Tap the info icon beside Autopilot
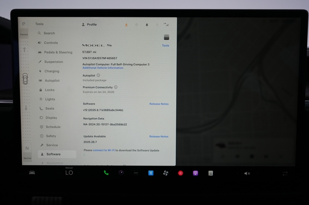The image size is (309, 205). (x=98, y=75)
